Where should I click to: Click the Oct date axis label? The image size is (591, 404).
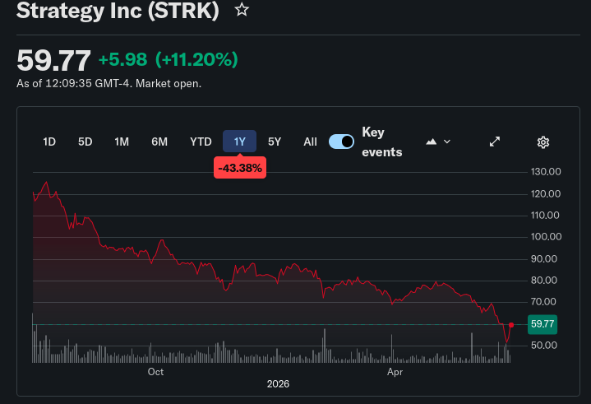(155, 372)
